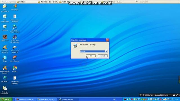Viewport: 180px width, 101px height.
Task: Select the SAMP 0.3.7 desktop icon
Action: point(5,38)
